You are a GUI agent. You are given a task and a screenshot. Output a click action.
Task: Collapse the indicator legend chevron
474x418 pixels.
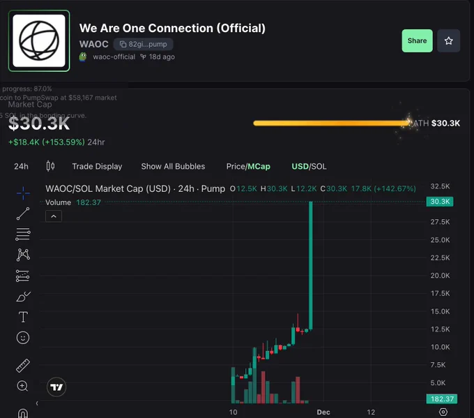pyautogui.click(x=54, y=216)
